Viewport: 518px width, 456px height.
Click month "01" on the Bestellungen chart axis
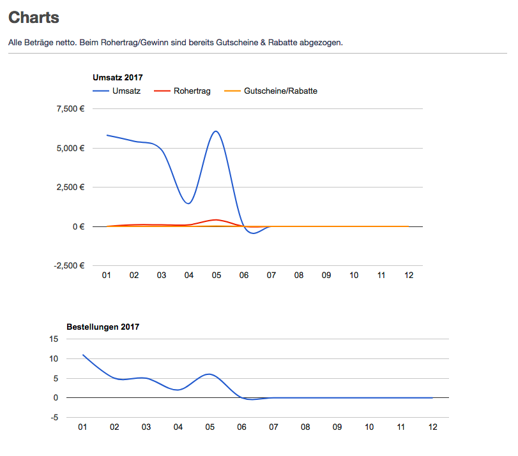click(82, 427)
